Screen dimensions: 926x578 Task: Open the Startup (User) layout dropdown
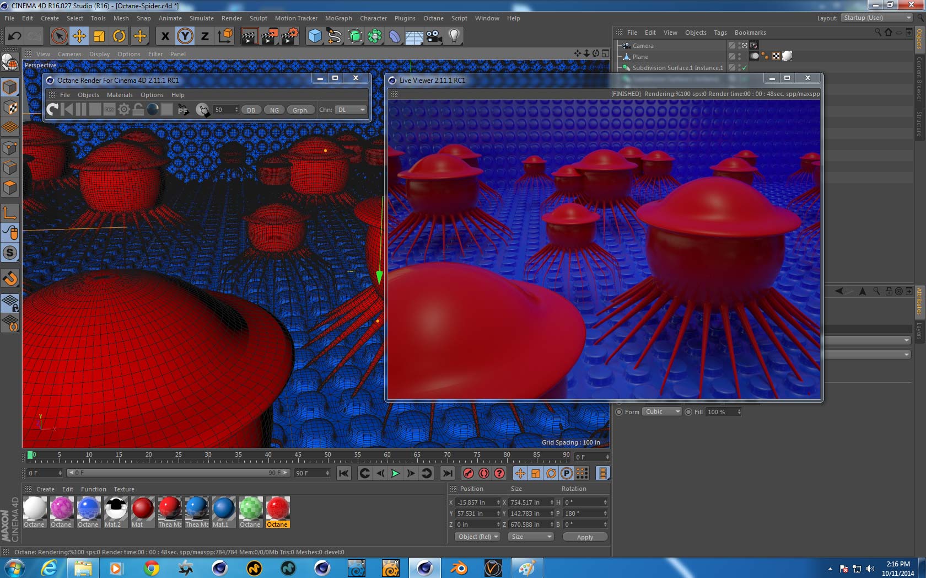[876, 18]
